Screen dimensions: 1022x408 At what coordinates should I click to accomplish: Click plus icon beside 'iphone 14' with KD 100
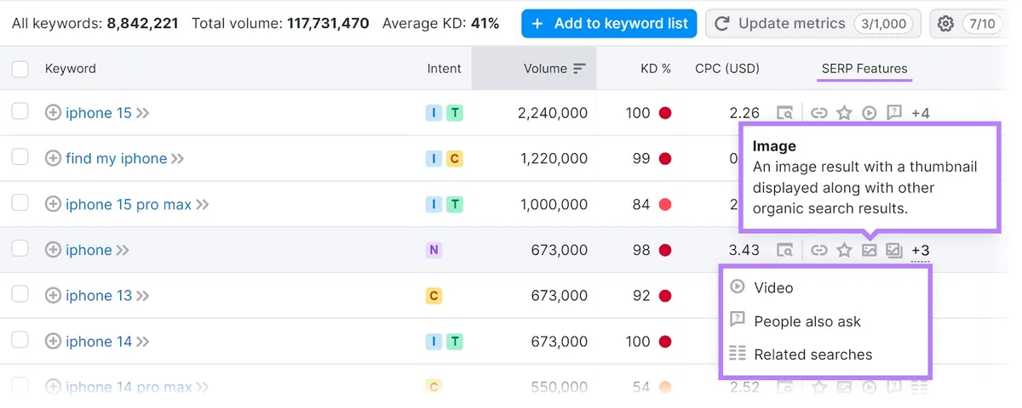53,342
